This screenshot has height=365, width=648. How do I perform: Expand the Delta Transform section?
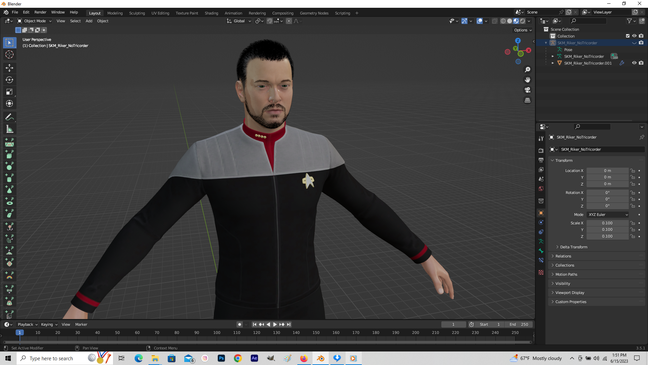[x=573, y=247]
